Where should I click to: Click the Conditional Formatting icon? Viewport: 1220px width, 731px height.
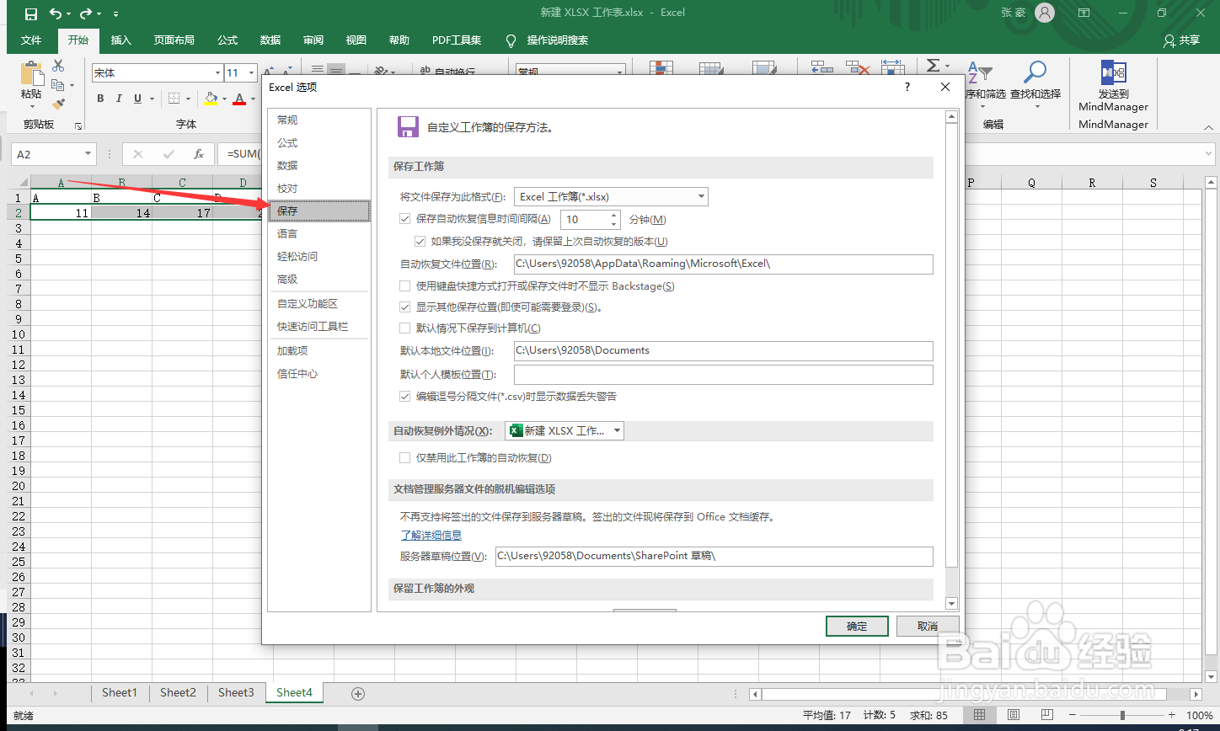662,67
